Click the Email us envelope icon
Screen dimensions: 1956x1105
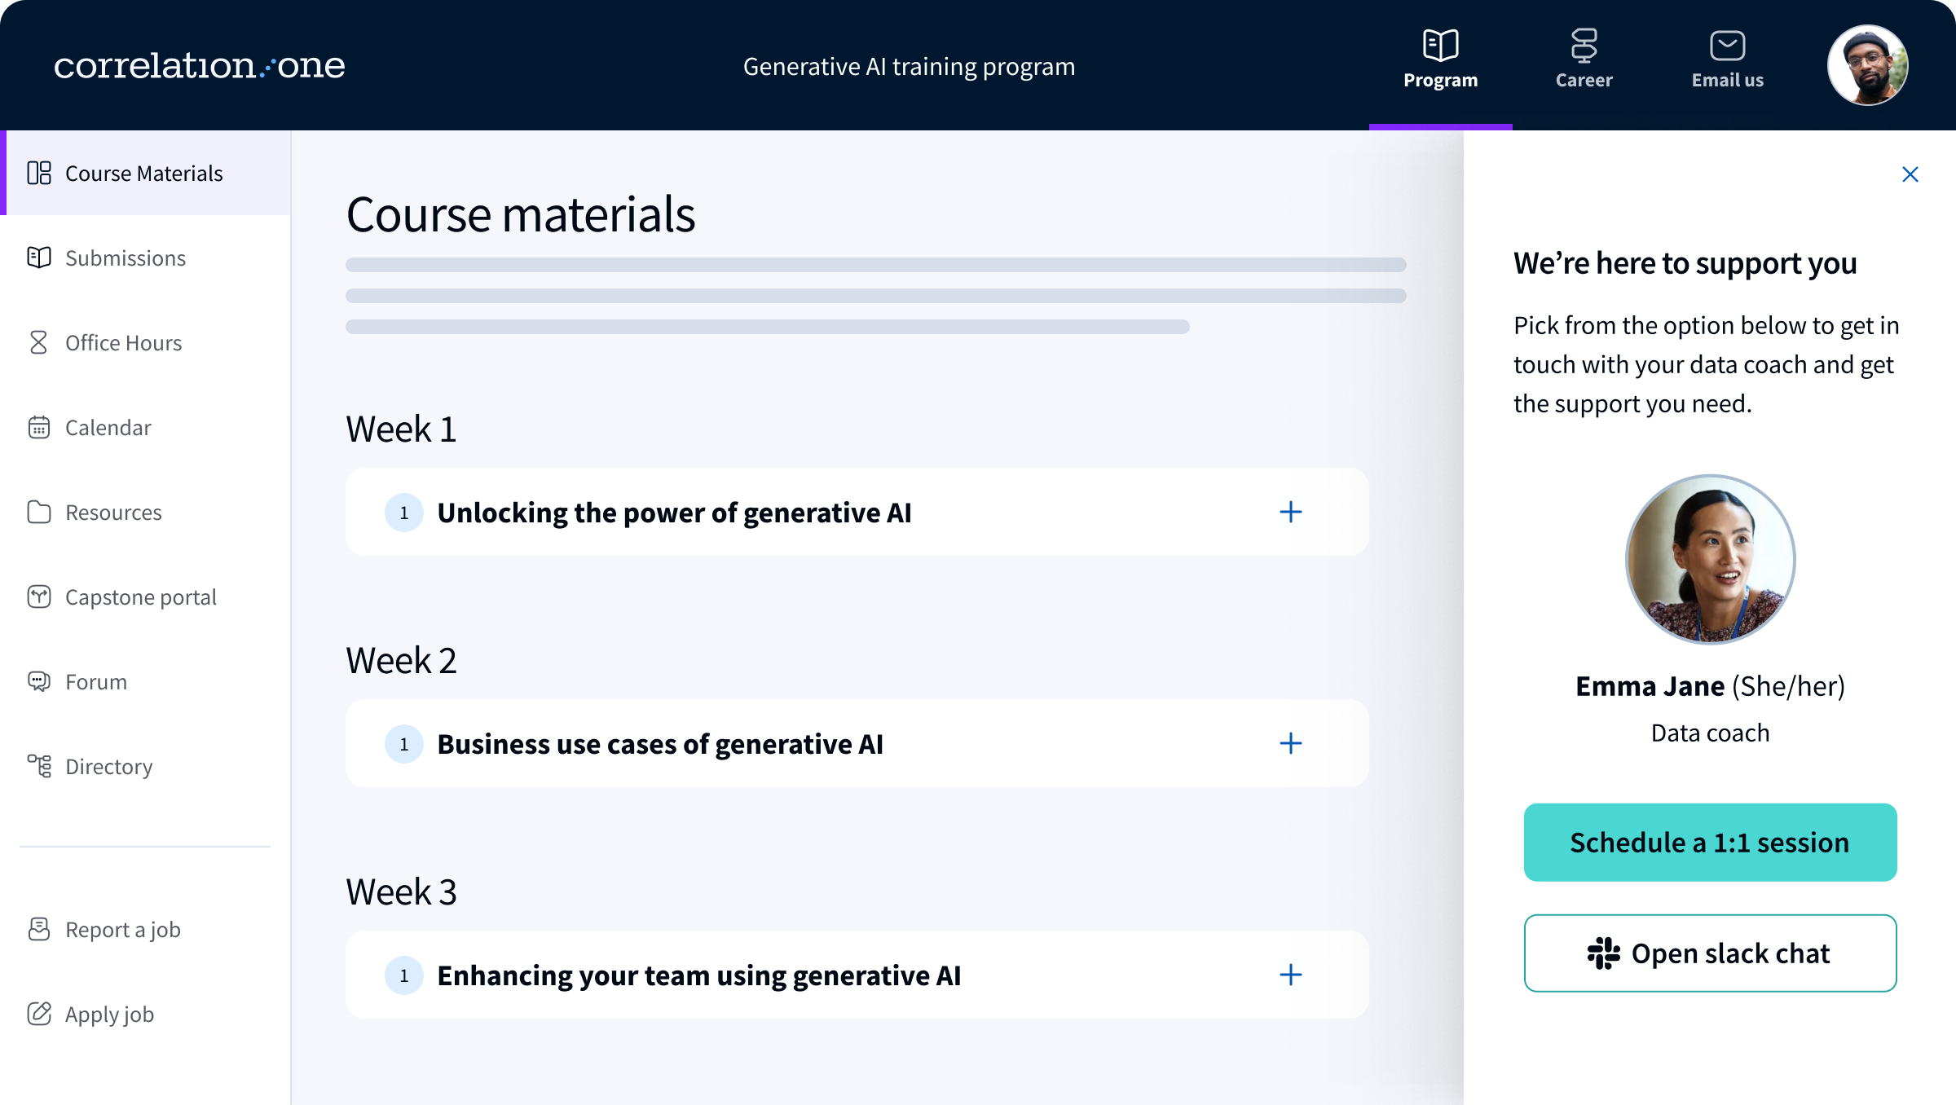(1728, 46)
